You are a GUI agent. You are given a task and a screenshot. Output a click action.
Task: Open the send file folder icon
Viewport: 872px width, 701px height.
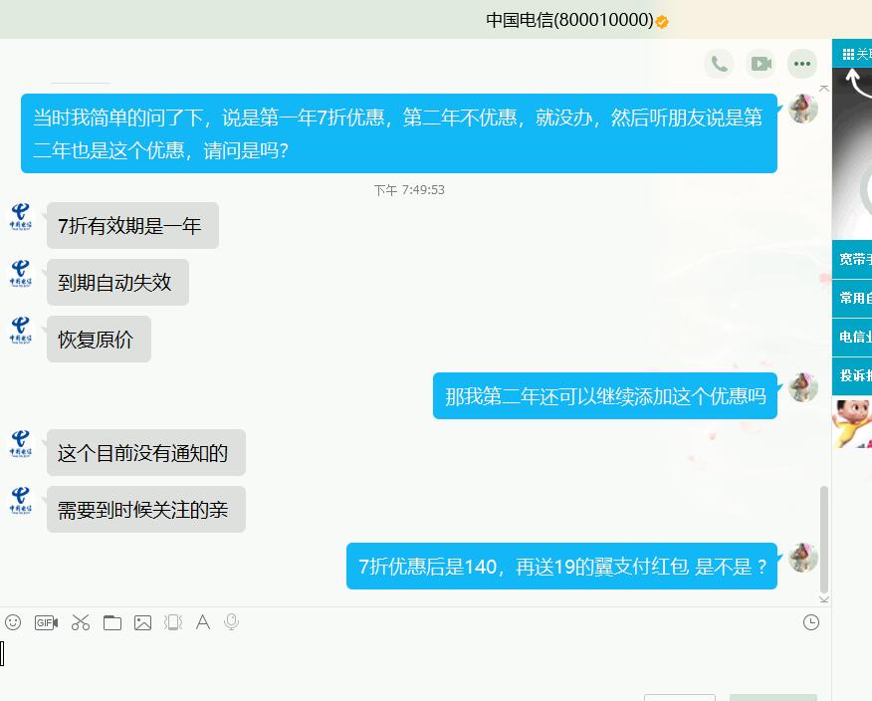[112, 622]
